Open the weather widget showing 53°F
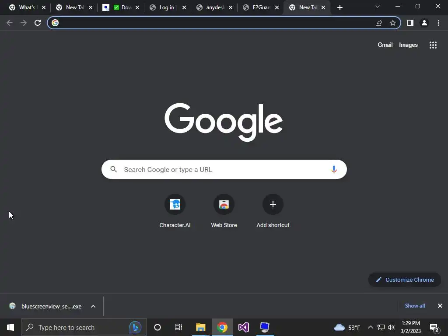Viewport: 448px width, 336px height. [x=346, y=327]
